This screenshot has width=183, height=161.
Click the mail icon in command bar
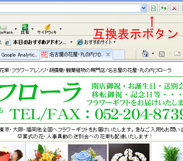coord(177,54)
